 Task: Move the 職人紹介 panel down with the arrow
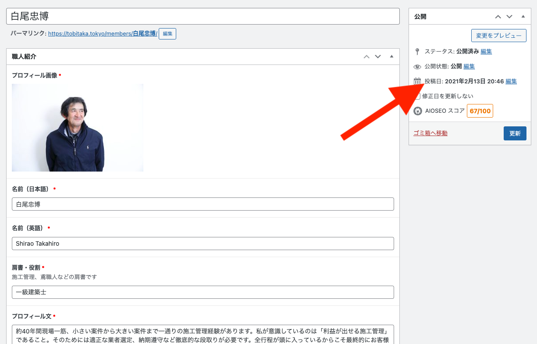(x=378, y=57)
